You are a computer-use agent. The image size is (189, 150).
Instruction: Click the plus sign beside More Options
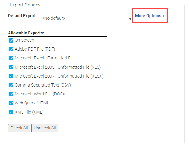tap(164, 16)
